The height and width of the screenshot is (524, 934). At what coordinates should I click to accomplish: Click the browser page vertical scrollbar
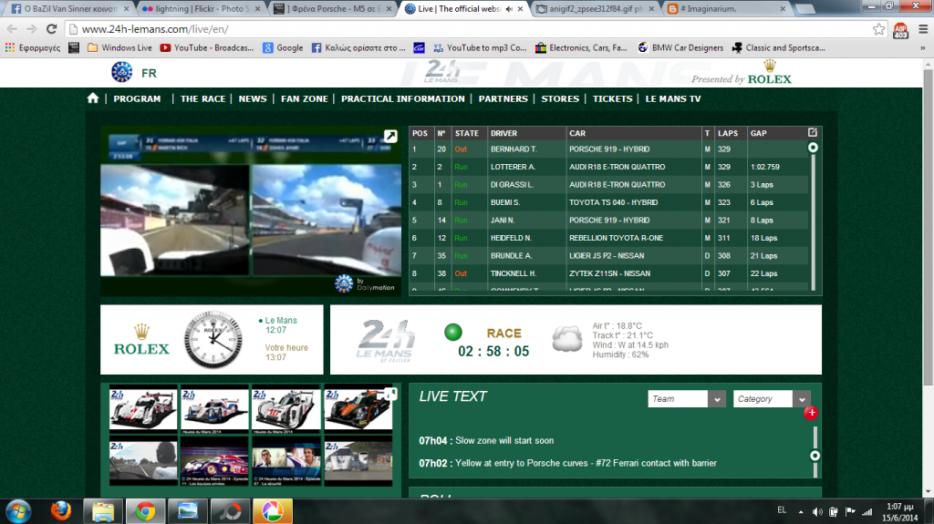pos(928,226)
